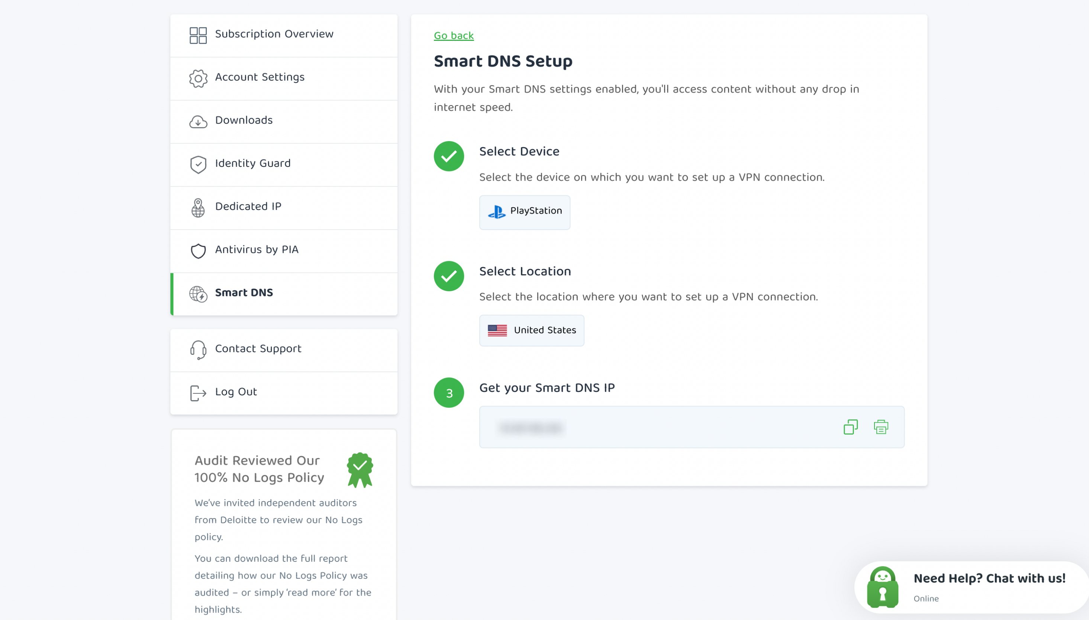The width and height of the screenshot is (1089, 620).
Task: Click the green audit ribbon badge
Action: point(360,470)
